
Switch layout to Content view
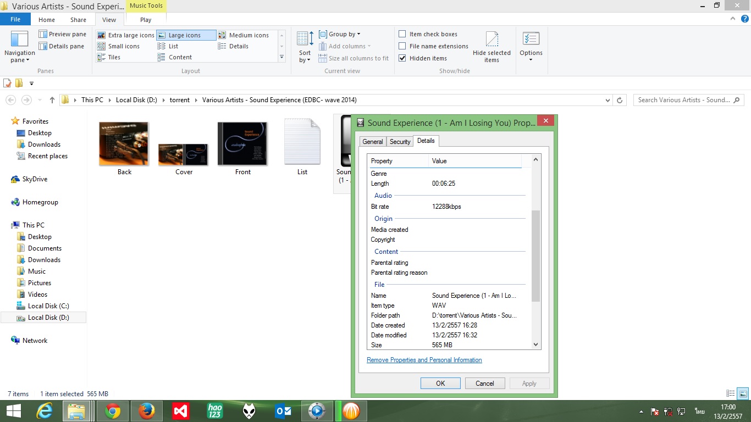[x=175, y=57]
